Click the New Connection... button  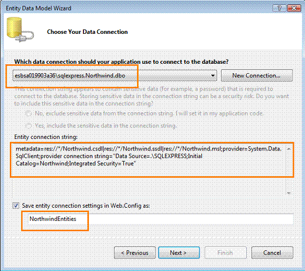pyautogui.click(x=256, y=75)
